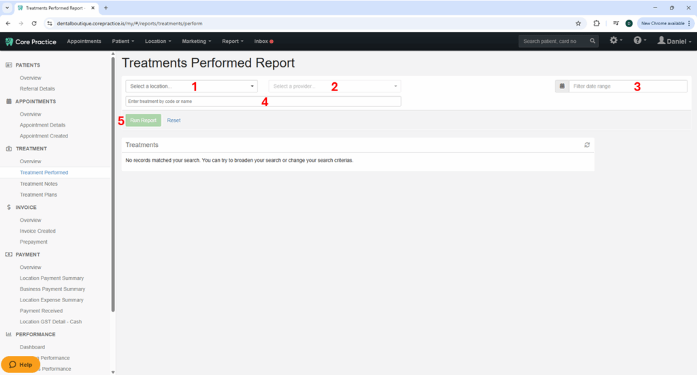Screen dimensions: 697x375
Task: Open the settings gear menu
Action: click(x=613, y=40)
